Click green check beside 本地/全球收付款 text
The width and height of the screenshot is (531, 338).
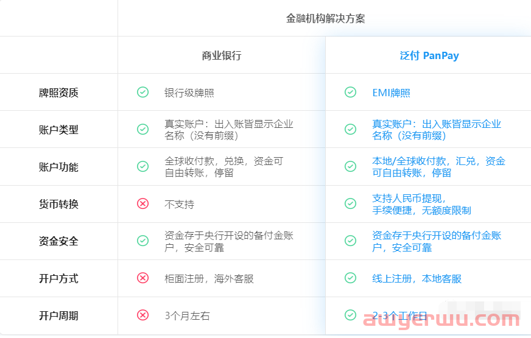tap(350, 166)
